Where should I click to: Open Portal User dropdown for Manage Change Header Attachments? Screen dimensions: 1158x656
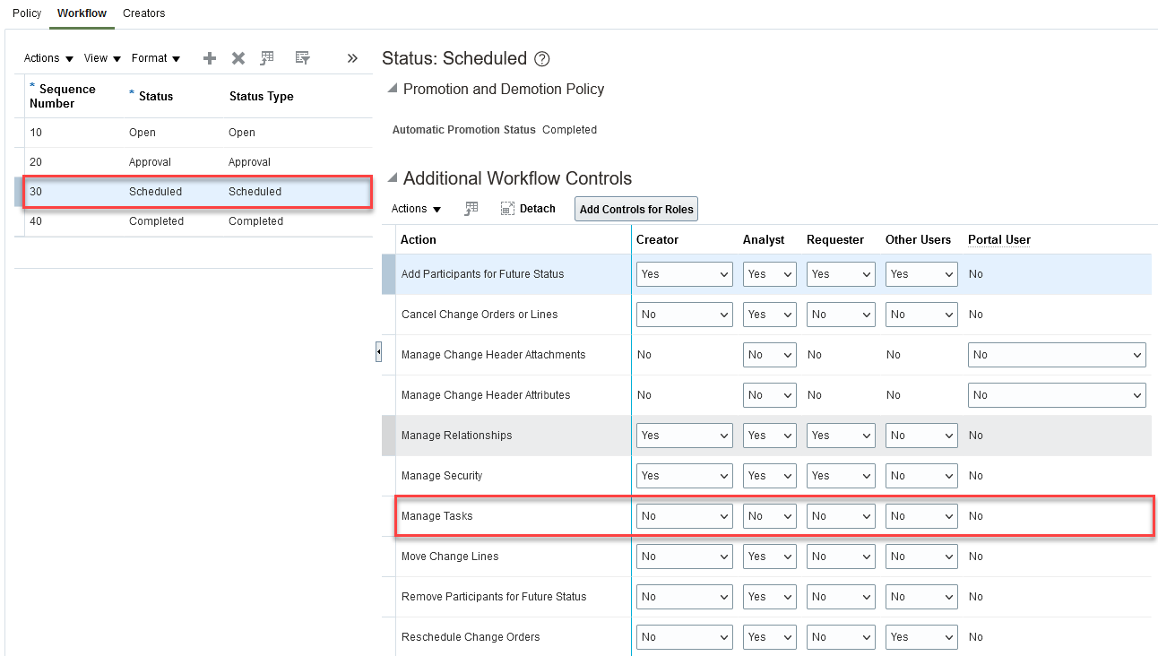(1057, 355)
